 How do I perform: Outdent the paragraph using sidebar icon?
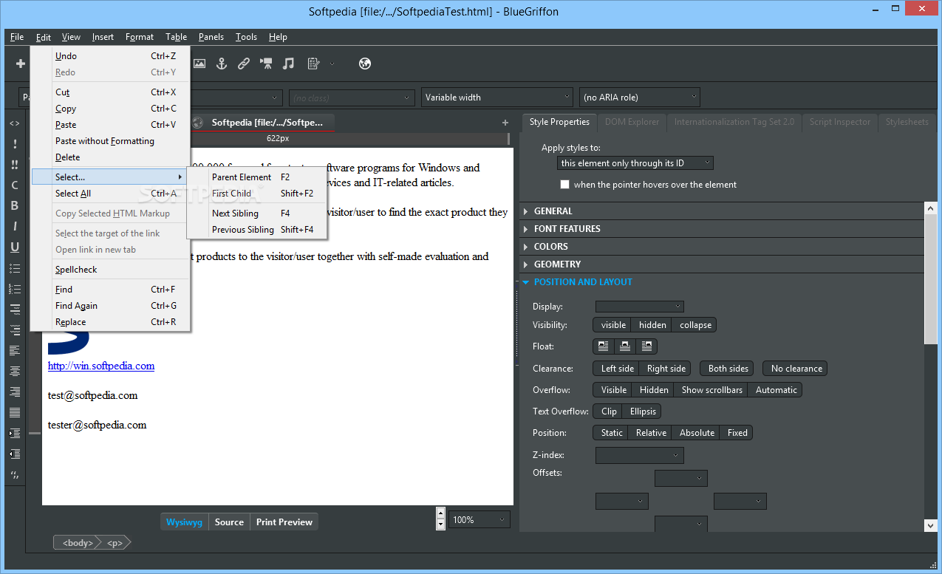[15, 454]
